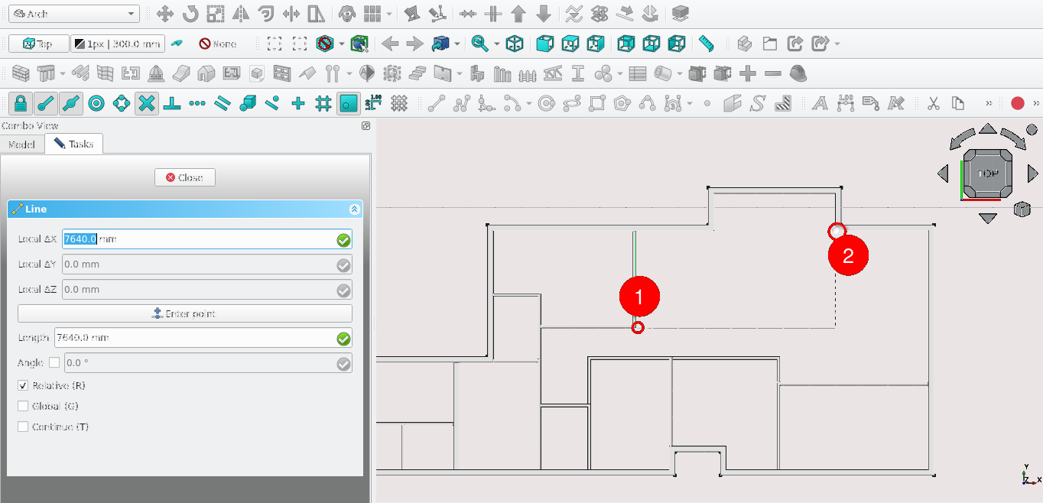Select the Draft Text tool
Screen dimensions: 1043x503
click(x=820, y=103)
